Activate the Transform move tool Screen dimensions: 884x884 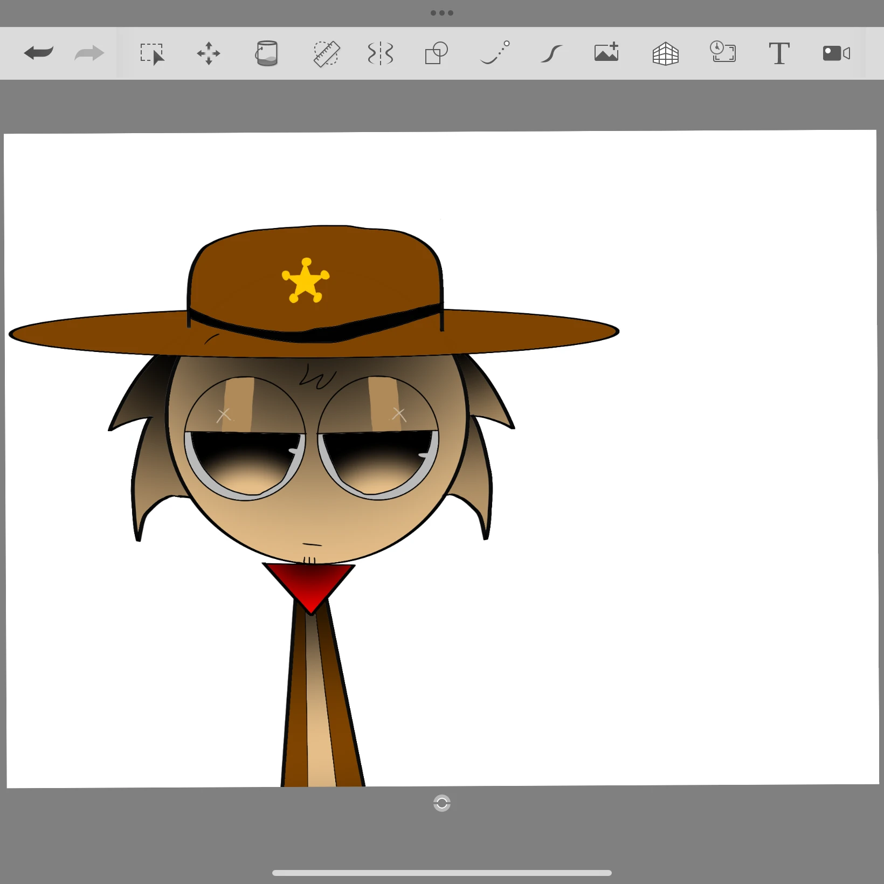tap(209, 53)
